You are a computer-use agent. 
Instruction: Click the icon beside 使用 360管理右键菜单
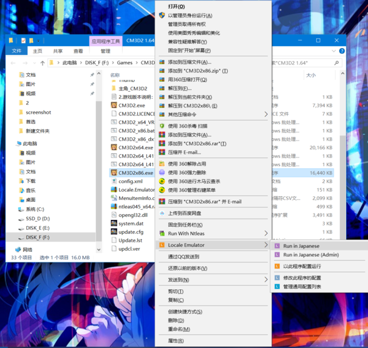pyautogui.click(x=161, y=190)
